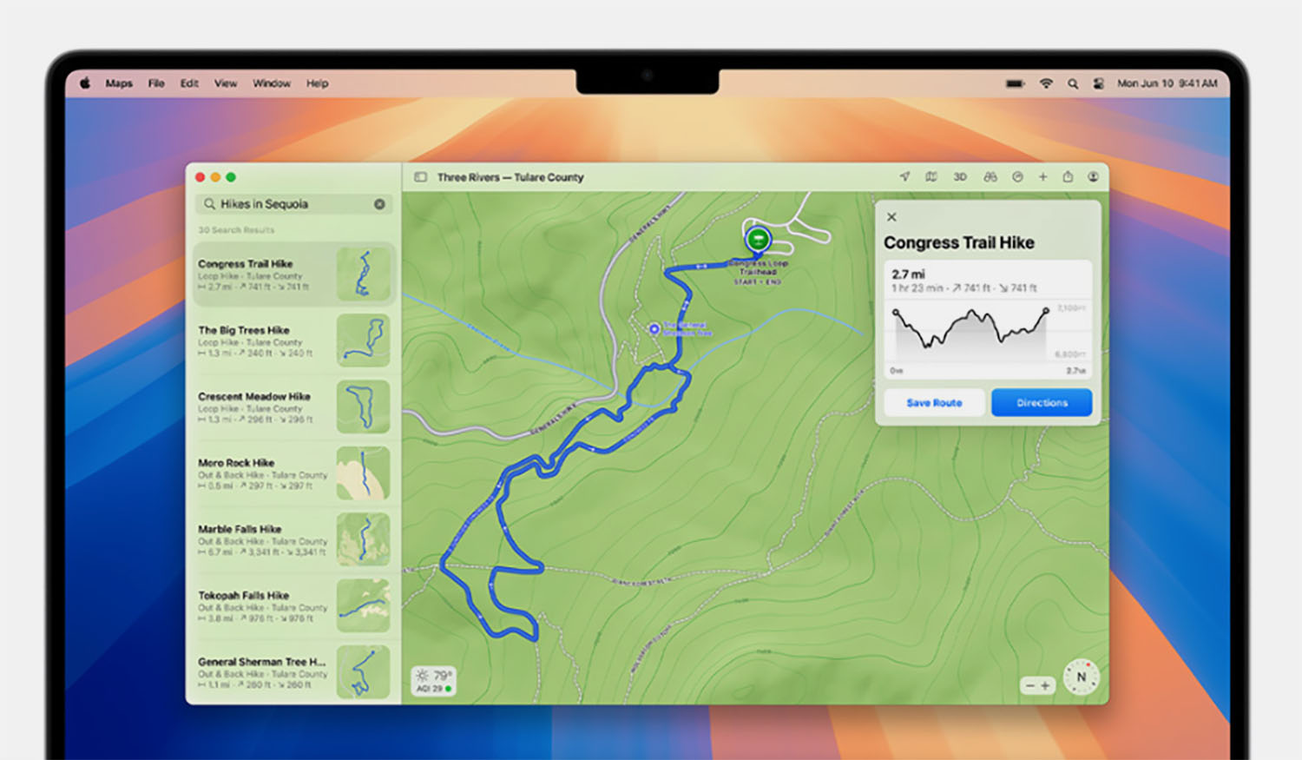Click the circular arrow toolbar icon
Viewport: 1302px width, 760px height.
(x=1017, y=176)
